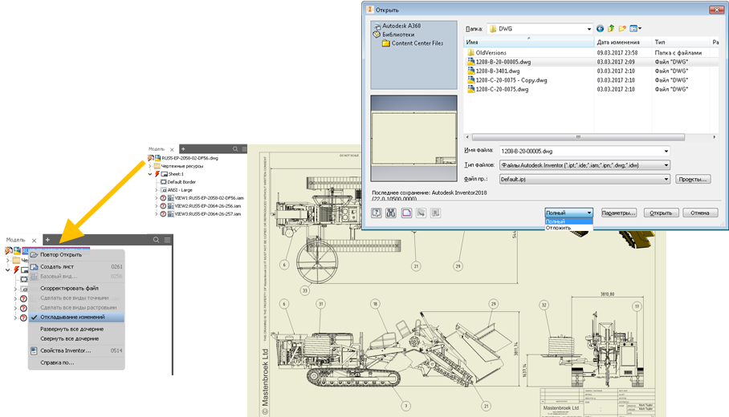The height and width of the screenshot is (417, 729).
Task: Open the Имя файла dropdown arrow
Action: pos(666,151)
